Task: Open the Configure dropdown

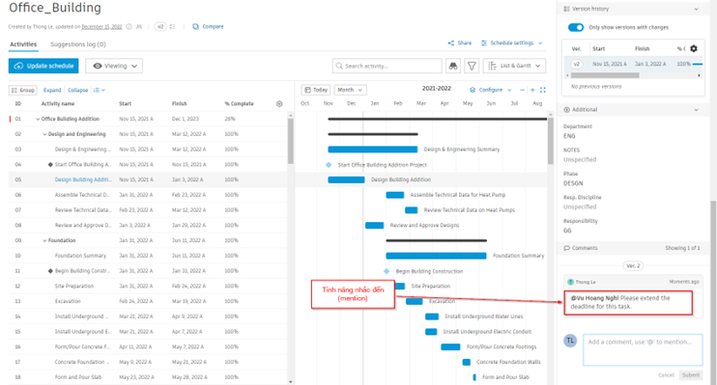Action: tap(490, 90)
